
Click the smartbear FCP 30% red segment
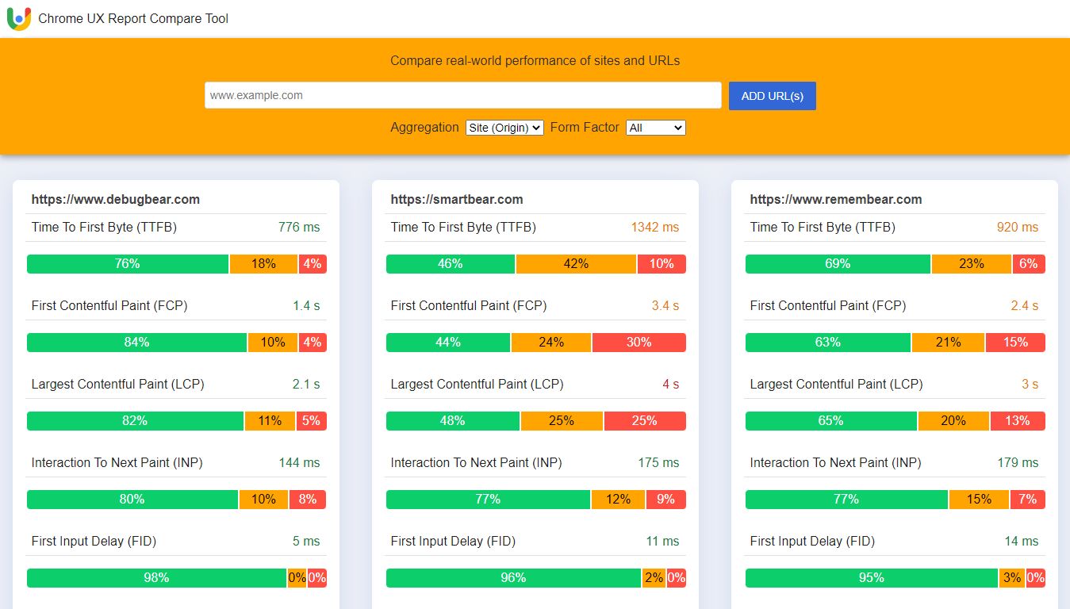(639, 343)
